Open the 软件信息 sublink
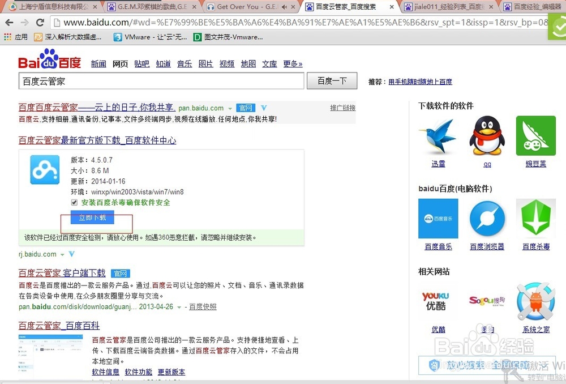The width and height of the screenshot is (566, 384). [x=105, y=372]
